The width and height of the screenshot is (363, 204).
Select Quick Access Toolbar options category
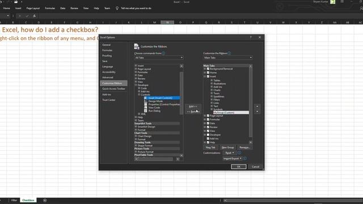(x=113, y=89)
